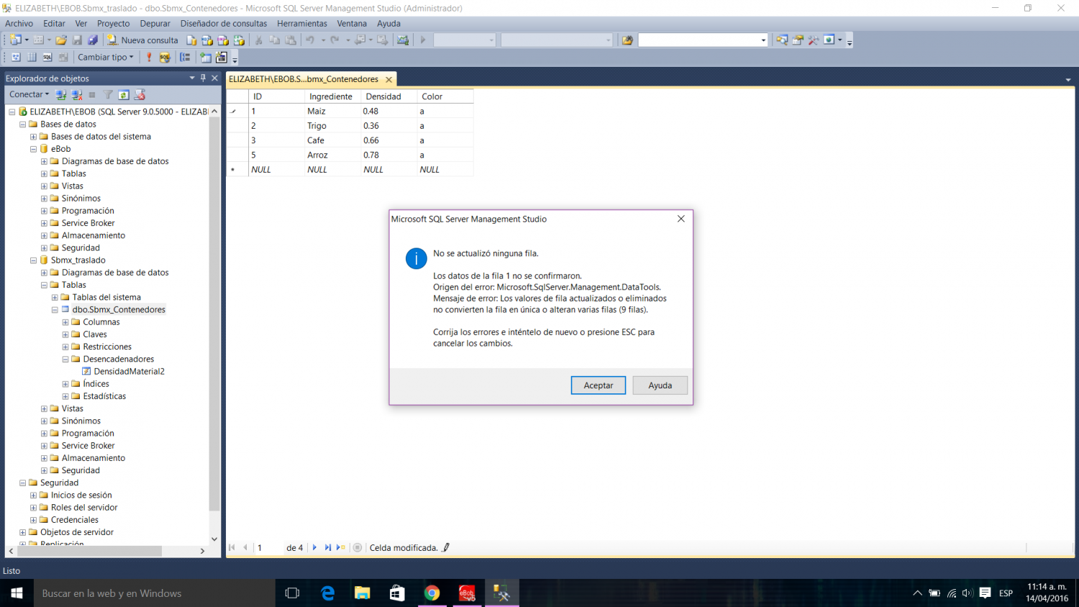
Task: Click the add table icon
Action: coord(206,58)
